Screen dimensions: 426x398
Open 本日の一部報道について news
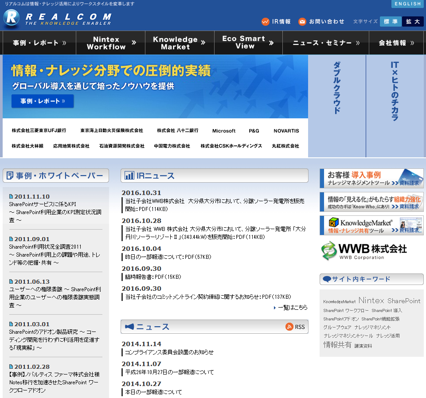coord(153,392)
